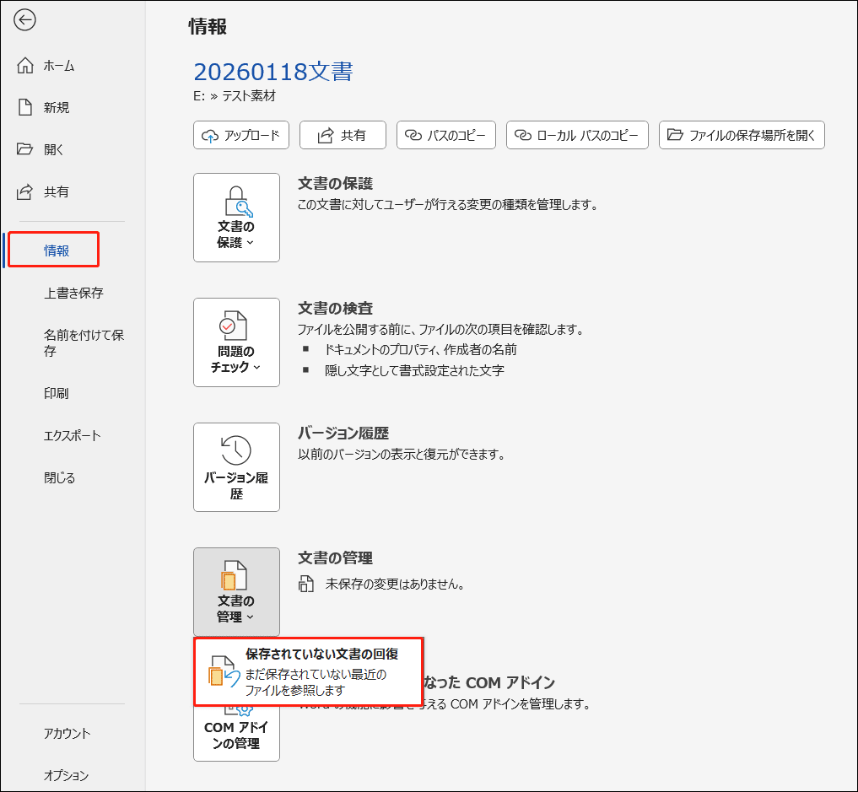This screenshot has height=792, width=858.
Task: Click the パスのコピー button
Action: [445, 135]
